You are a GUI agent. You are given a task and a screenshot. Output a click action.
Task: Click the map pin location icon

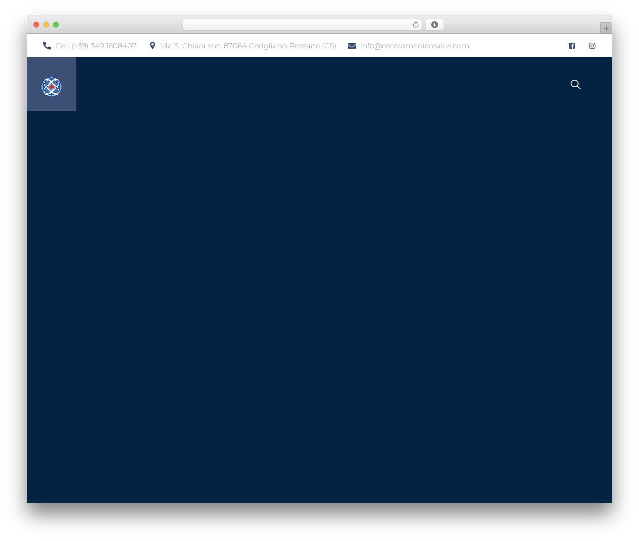click(x=152, y=46)
